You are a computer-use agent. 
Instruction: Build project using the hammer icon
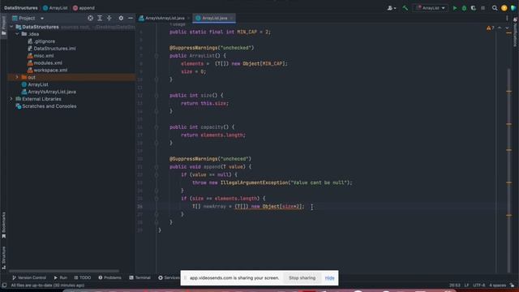point(405,8)
